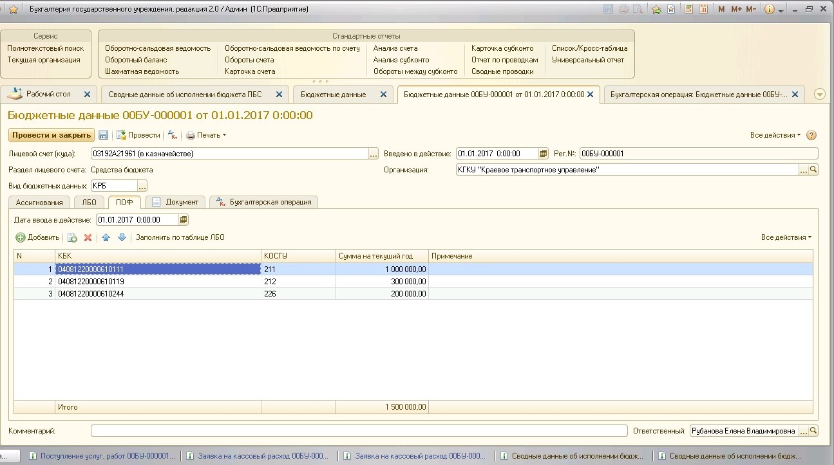Viewport: 834px width, 465px height.
Task: Switch to the Ассигнования tab
Action: click(39, 202)
